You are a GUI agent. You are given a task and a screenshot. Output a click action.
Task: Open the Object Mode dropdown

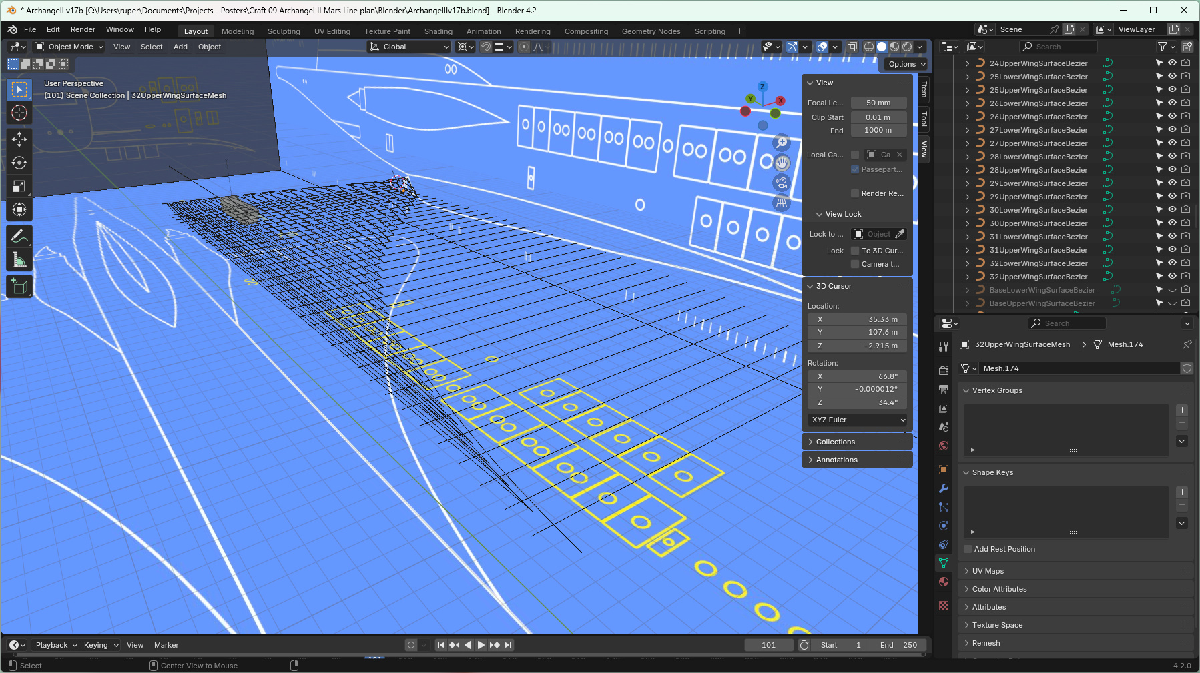[69, 47]
